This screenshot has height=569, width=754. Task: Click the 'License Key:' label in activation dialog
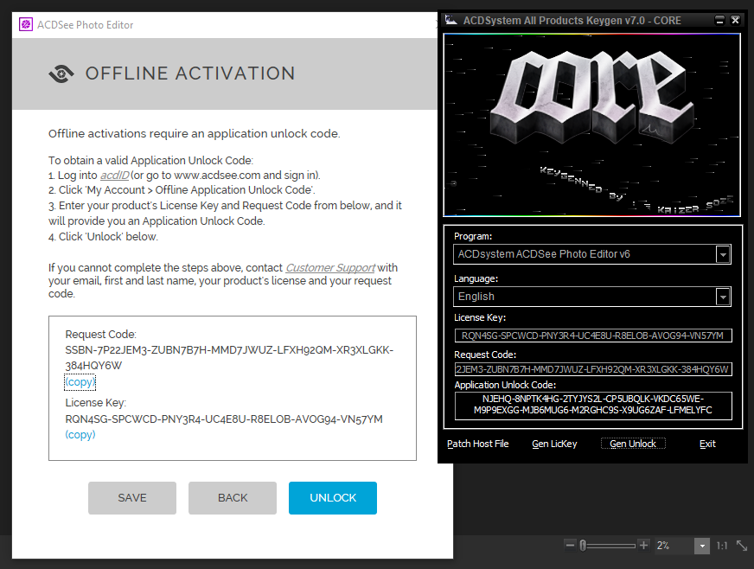coord(96,403)
